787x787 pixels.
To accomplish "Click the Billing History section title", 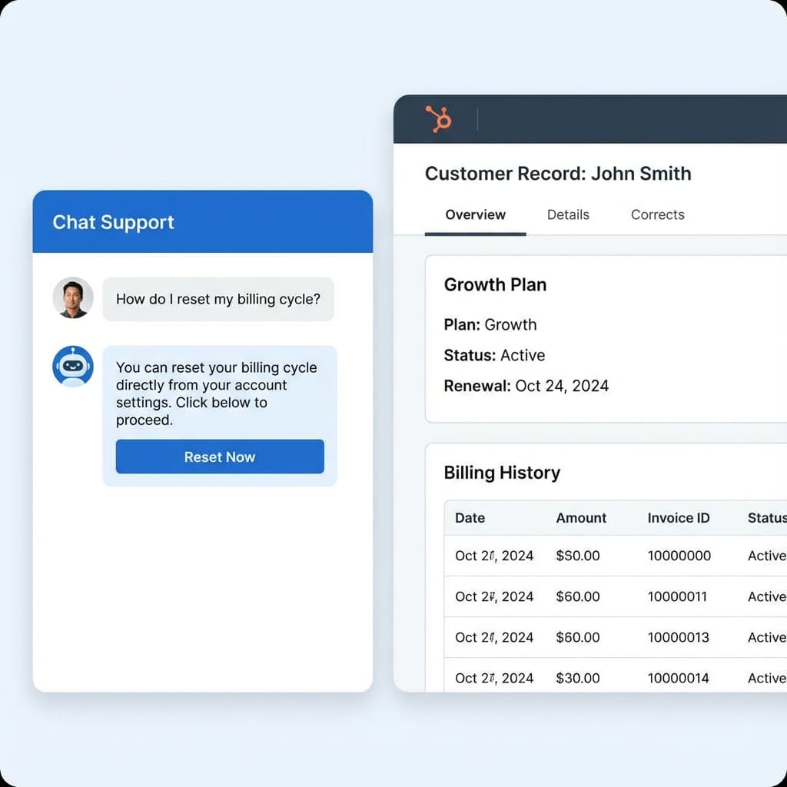I will click(502, 473).
